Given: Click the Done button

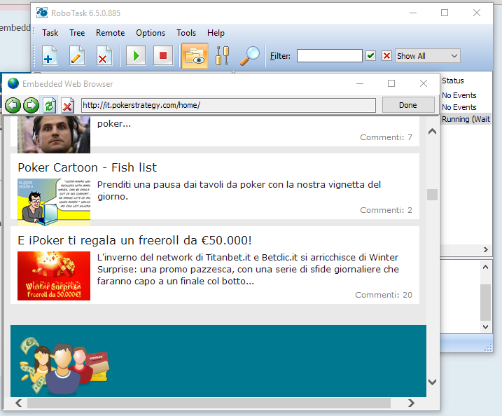Looking at the screenshot, I should tap(407, 105).
